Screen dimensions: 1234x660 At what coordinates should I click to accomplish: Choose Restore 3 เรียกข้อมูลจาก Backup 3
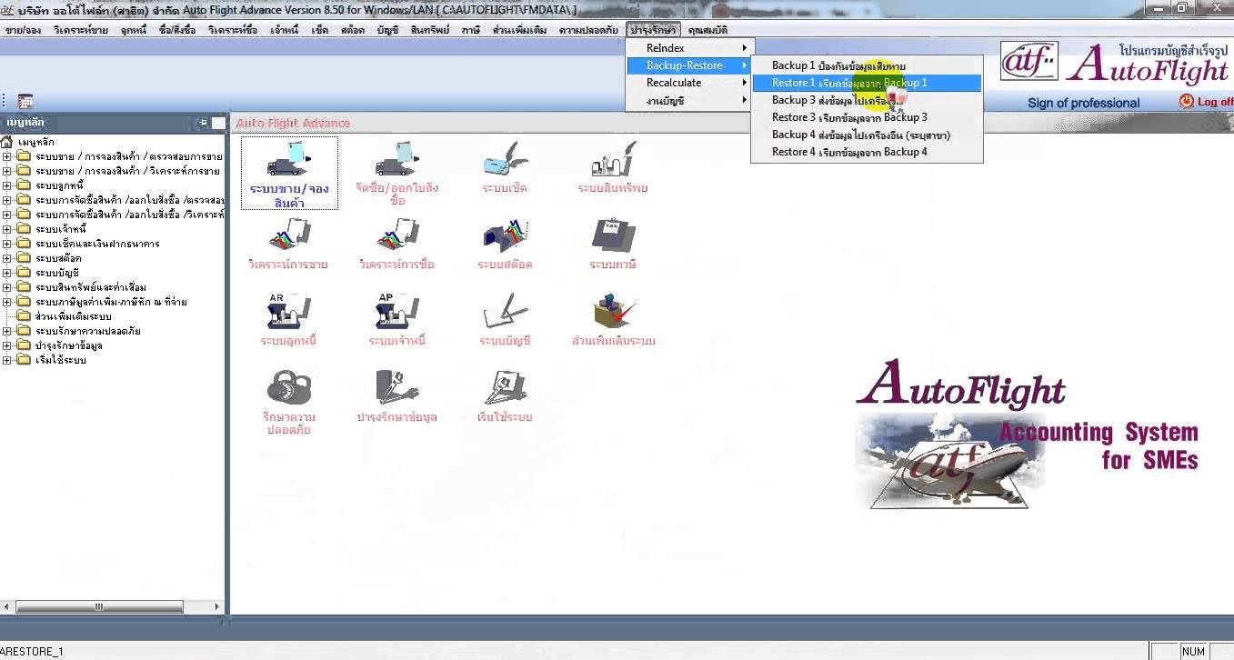click(867, 117)
